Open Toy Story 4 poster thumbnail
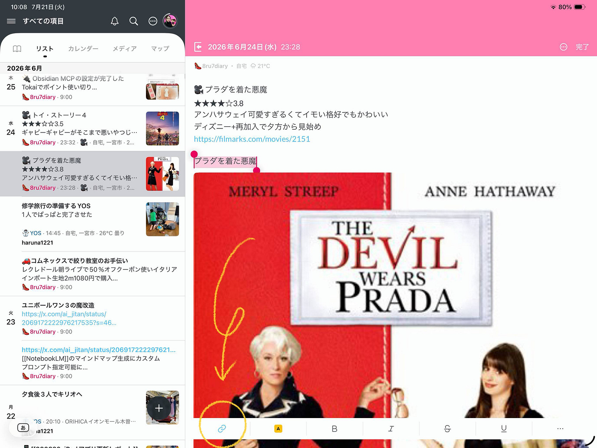Viewport: 597px width, 448px height. click(162, 128)
